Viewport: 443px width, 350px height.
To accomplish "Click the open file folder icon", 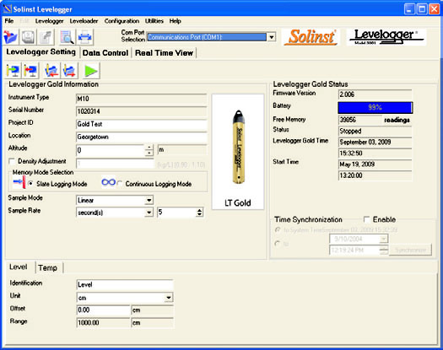I will click(10, 37).
